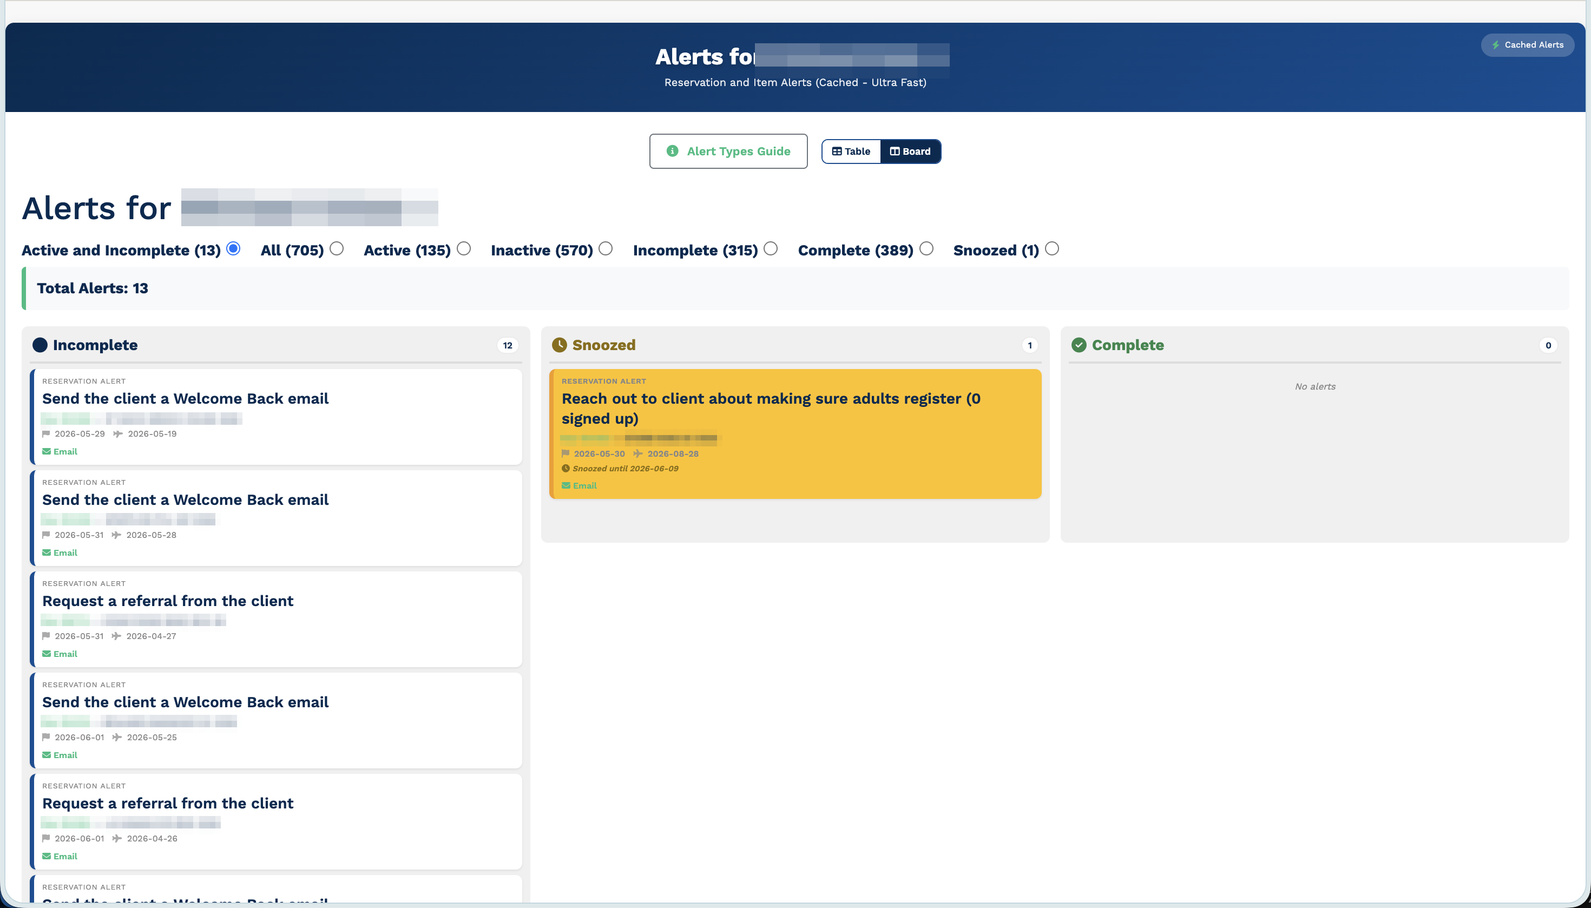Click the Snoozed column clock icon
The width and height of the screenshot is (1591, 908).
click(x=560, y=345)
